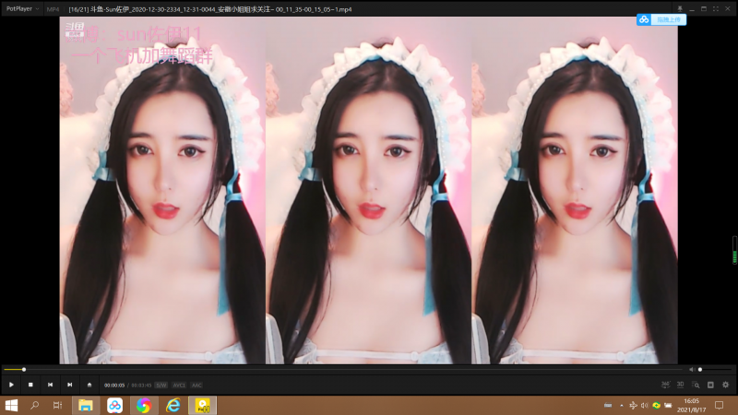The height and width of the screenshot is (415, 738).
Task: Open the playlist search icon
Action: (x=696, y=385)
